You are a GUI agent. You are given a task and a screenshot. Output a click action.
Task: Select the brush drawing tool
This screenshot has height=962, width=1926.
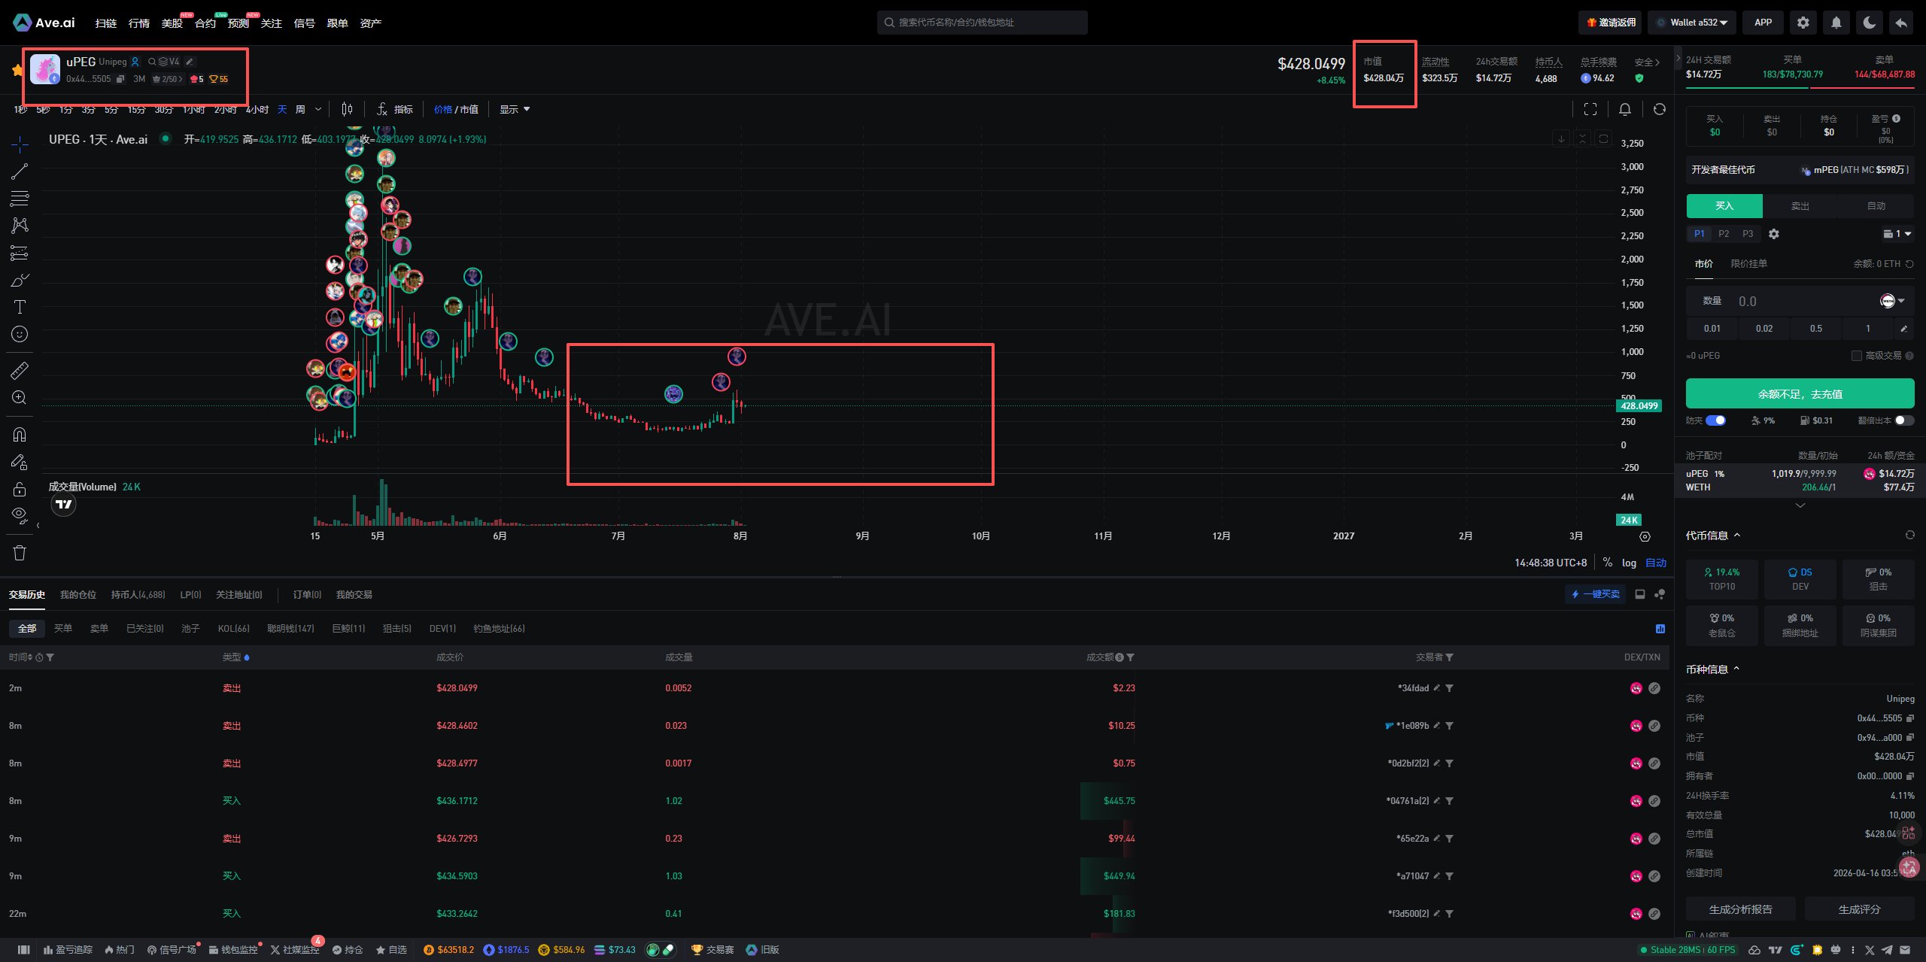(x=20, y=280)
